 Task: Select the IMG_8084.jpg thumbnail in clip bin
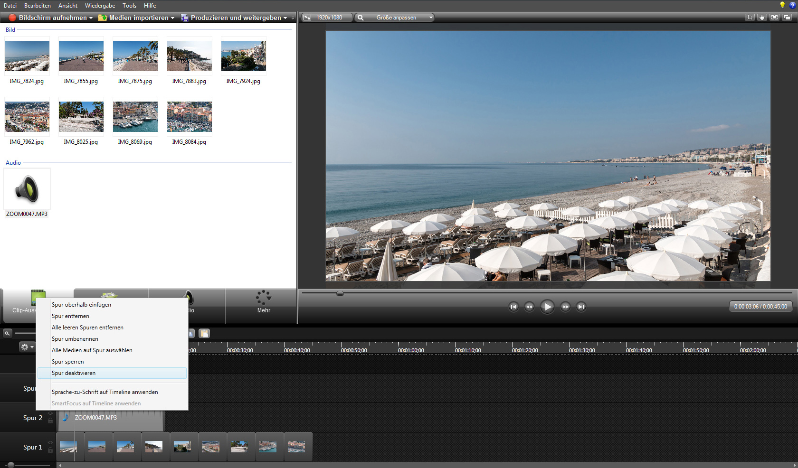tap(190, 116)
